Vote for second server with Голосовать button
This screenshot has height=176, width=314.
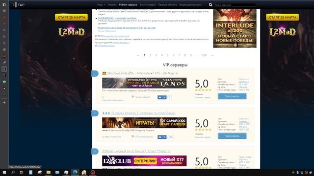coord(232,136)
